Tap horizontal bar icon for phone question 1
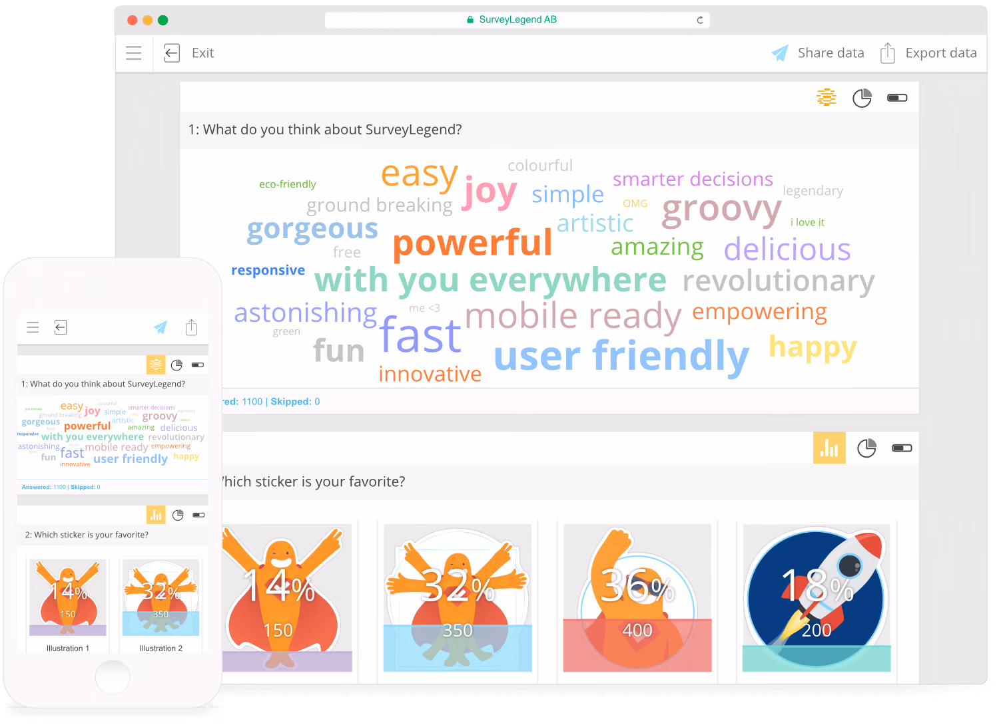Image resolution: width=999 pixels, height=727 pixels. tap(198, 365)
